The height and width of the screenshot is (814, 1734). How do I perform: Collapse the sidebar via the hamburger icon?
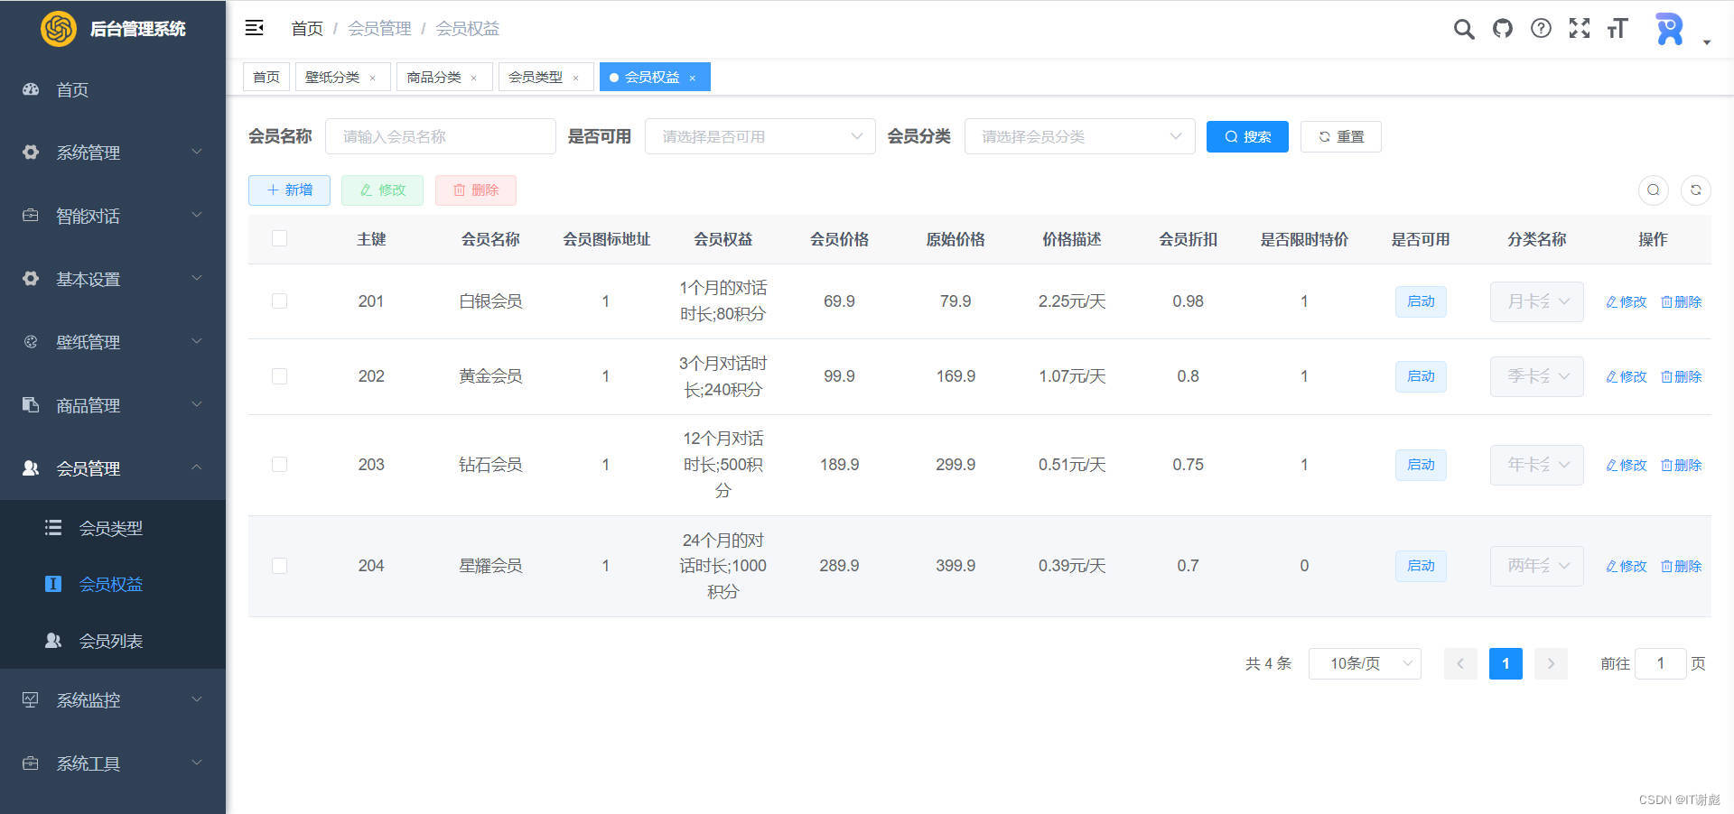pos(254,28)
